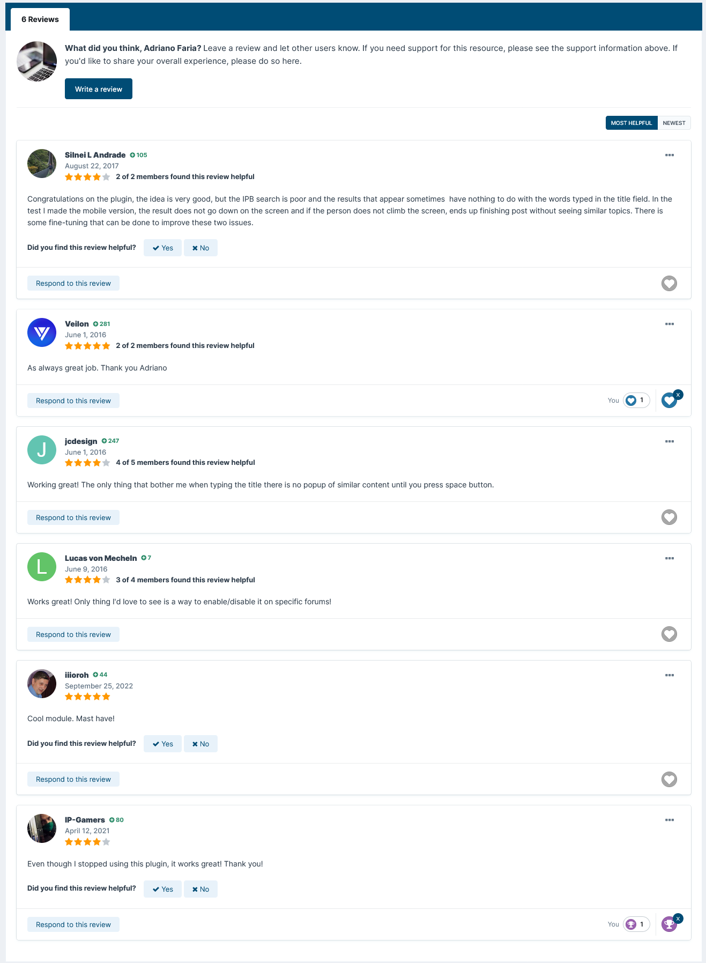Open the three-dot menu on jcdesign's review
This screenshot has width=706, height=963.
[670, 441]
